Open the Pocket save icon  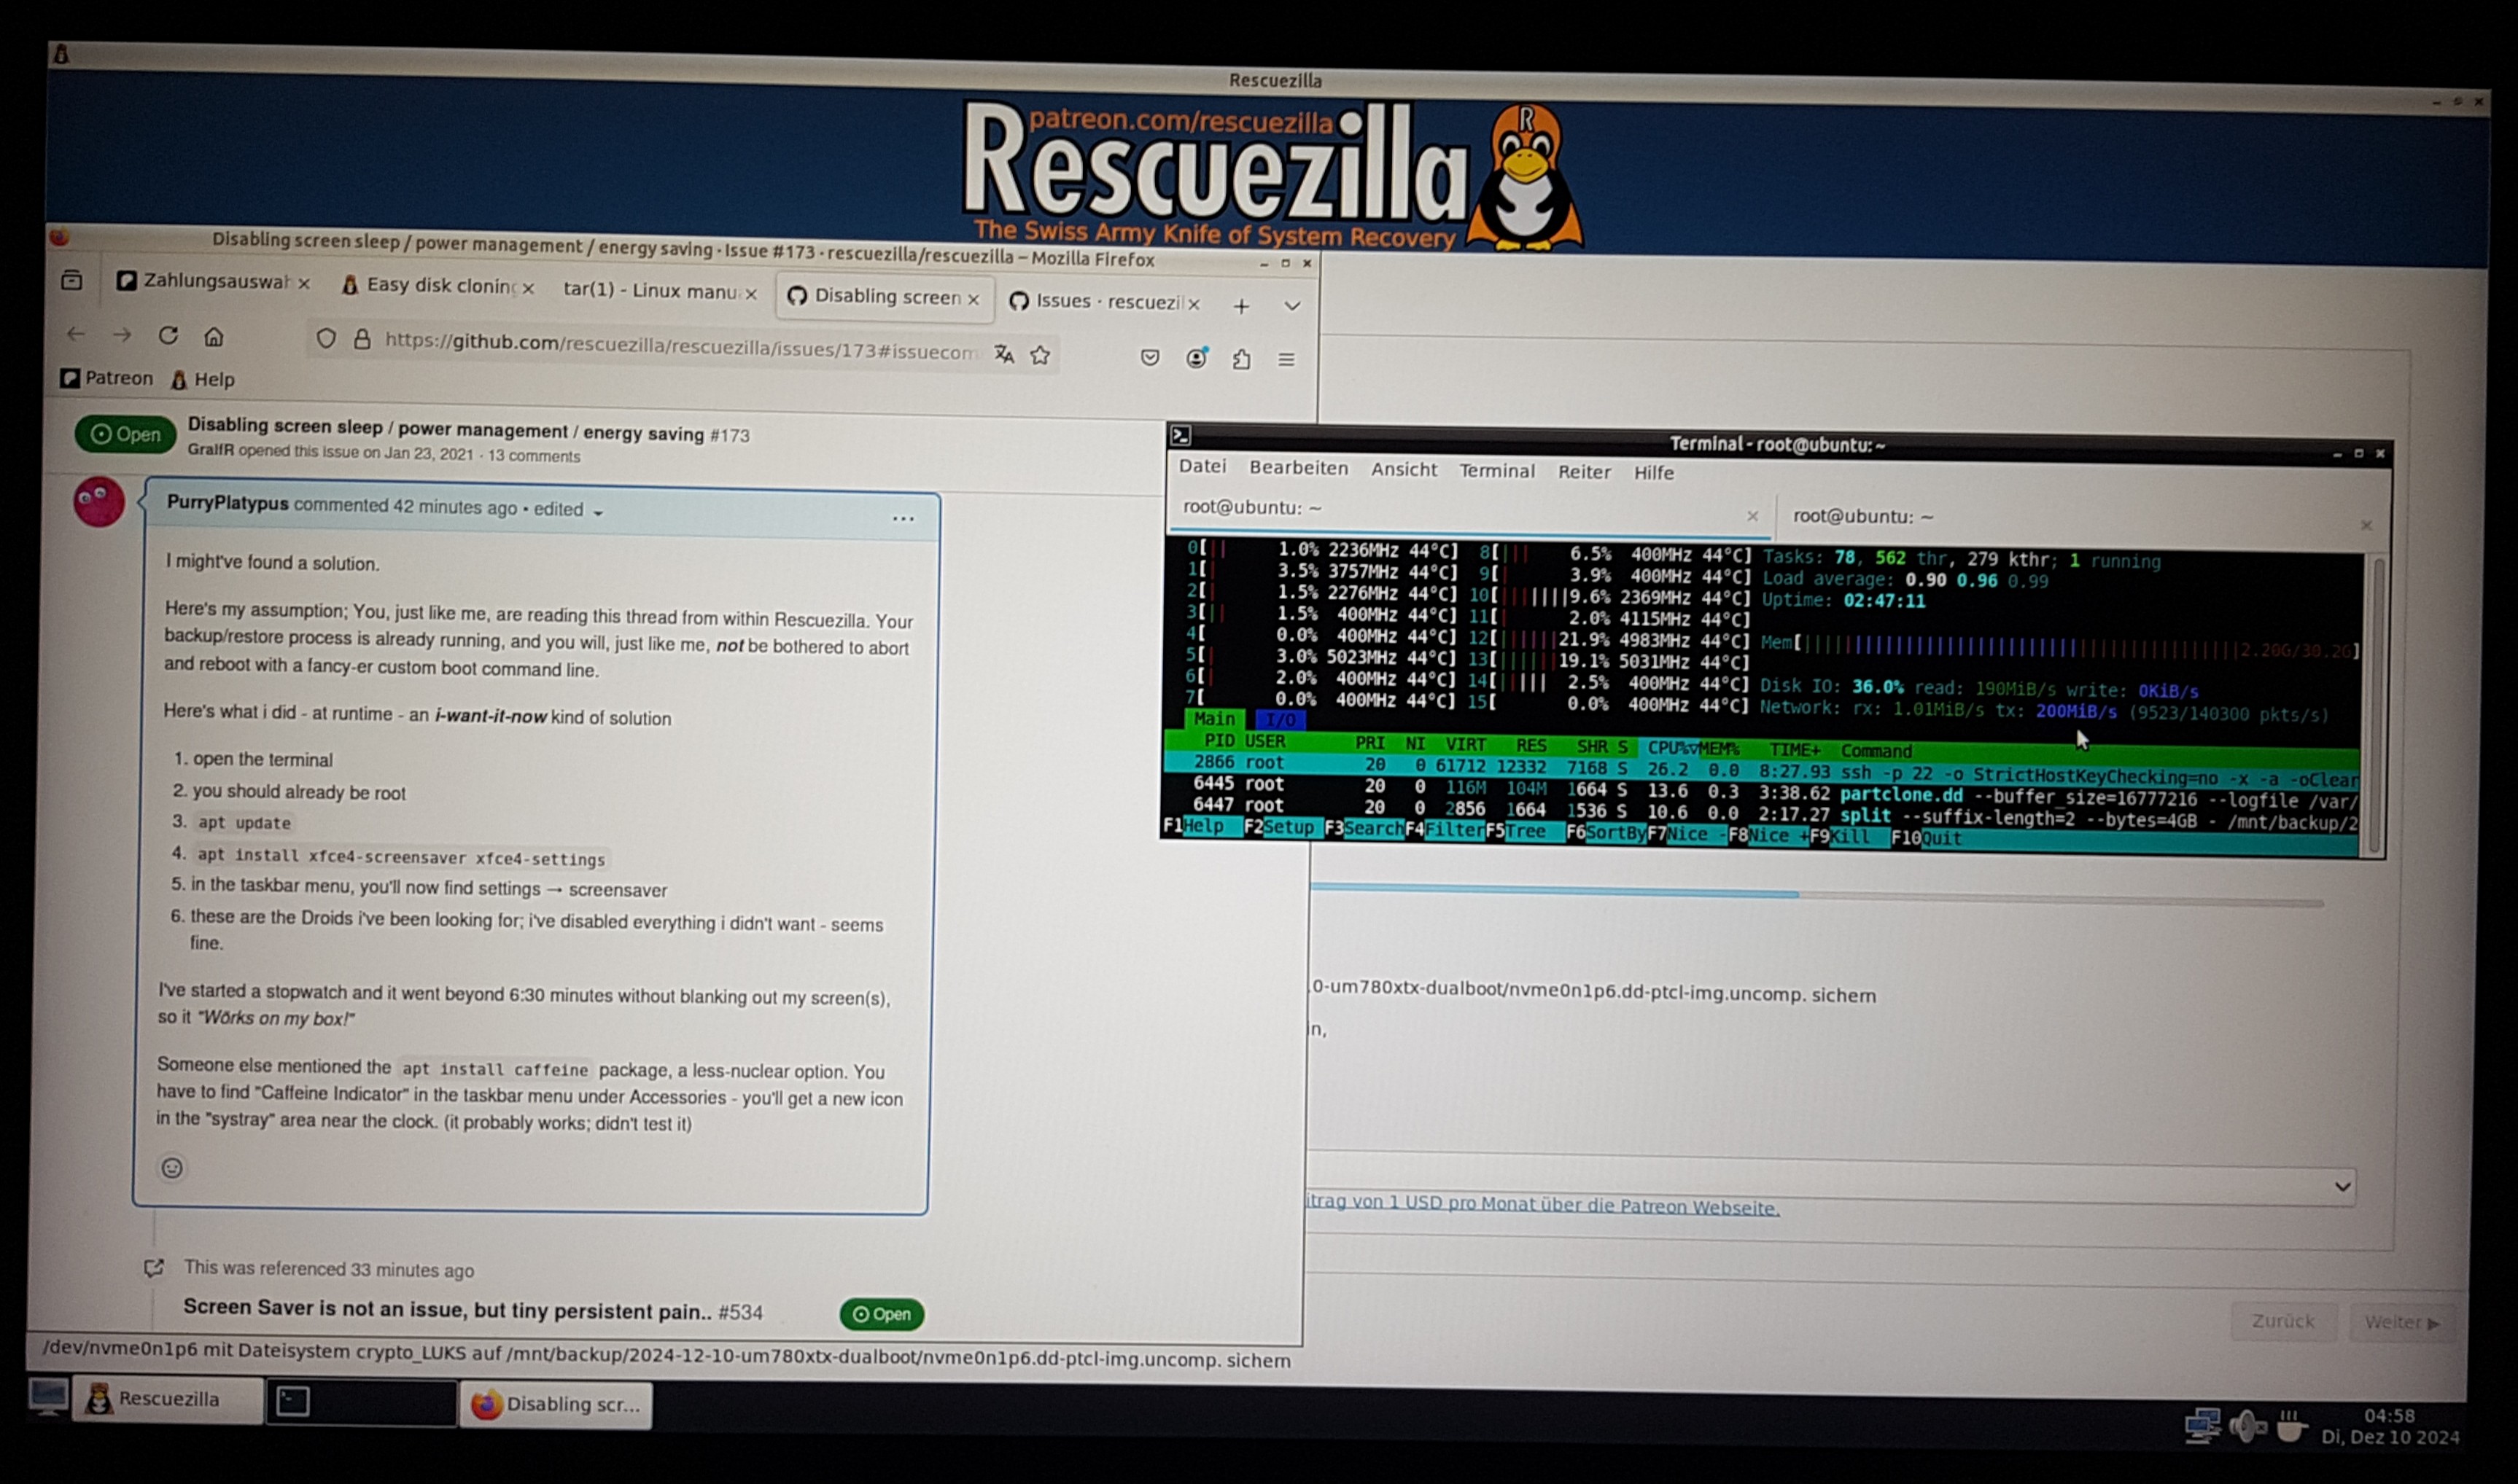click(1149, 357)
